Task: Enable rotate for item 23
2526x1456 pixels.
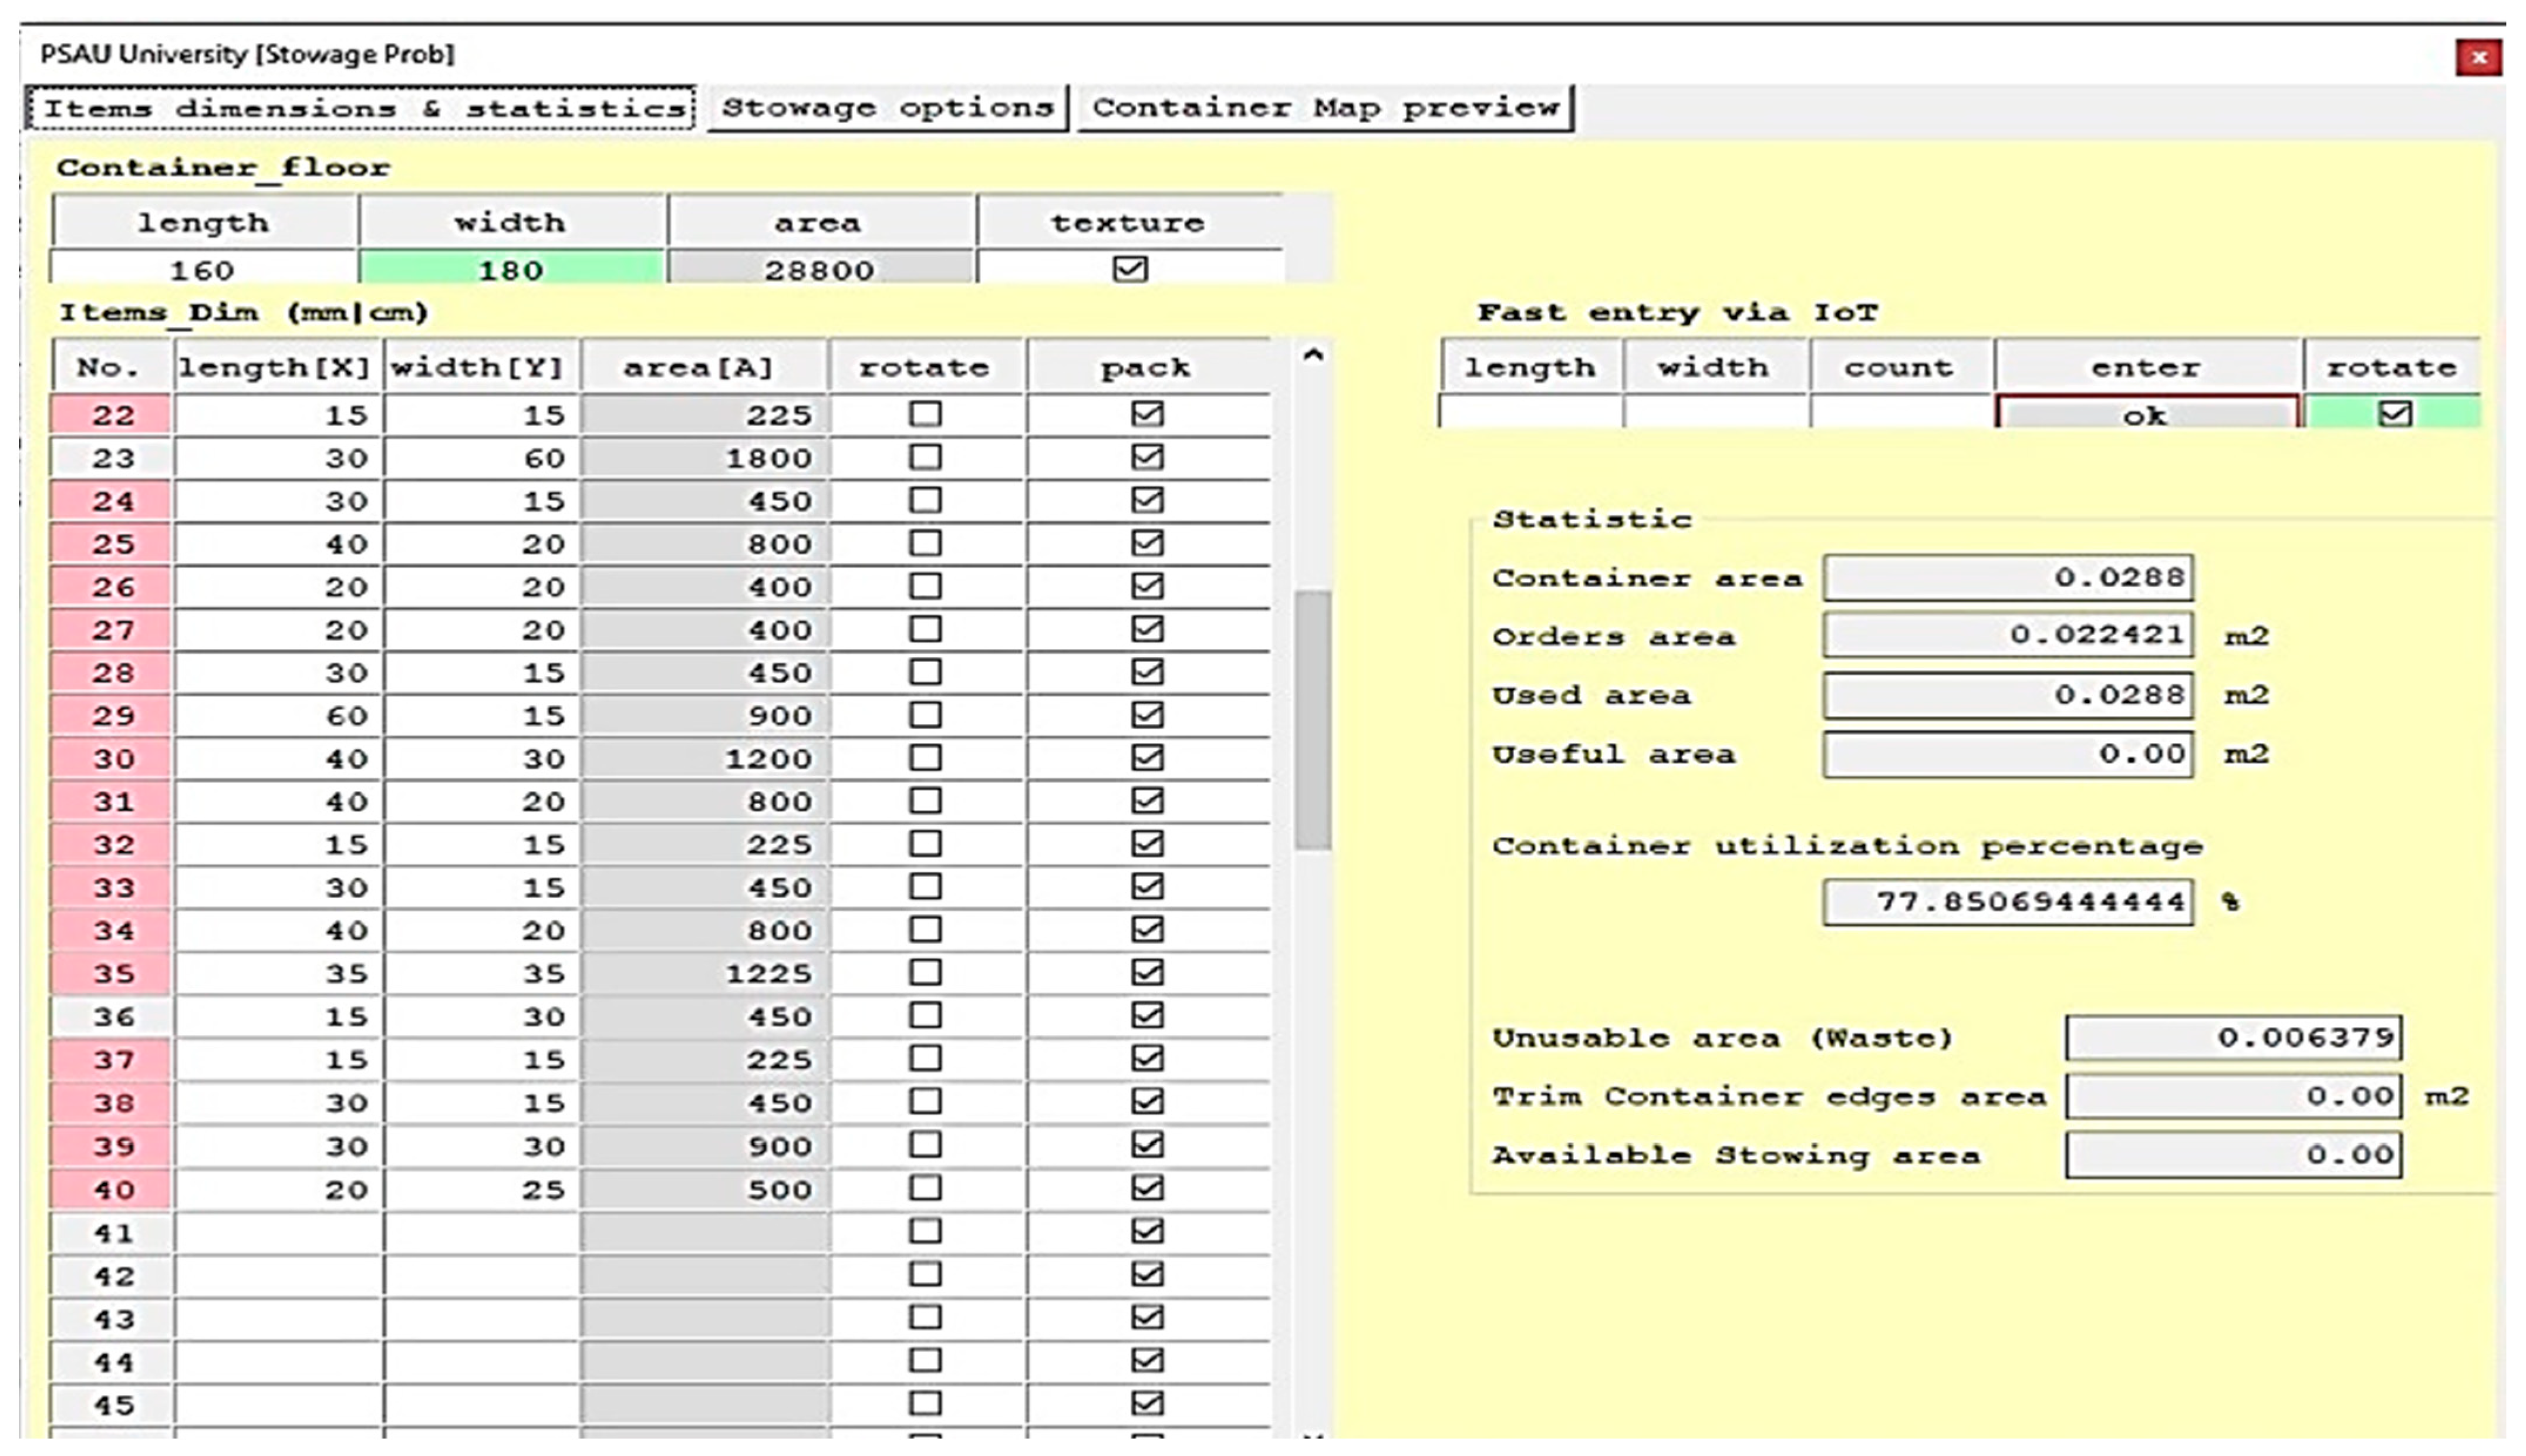Action: (x=925, y=457)
